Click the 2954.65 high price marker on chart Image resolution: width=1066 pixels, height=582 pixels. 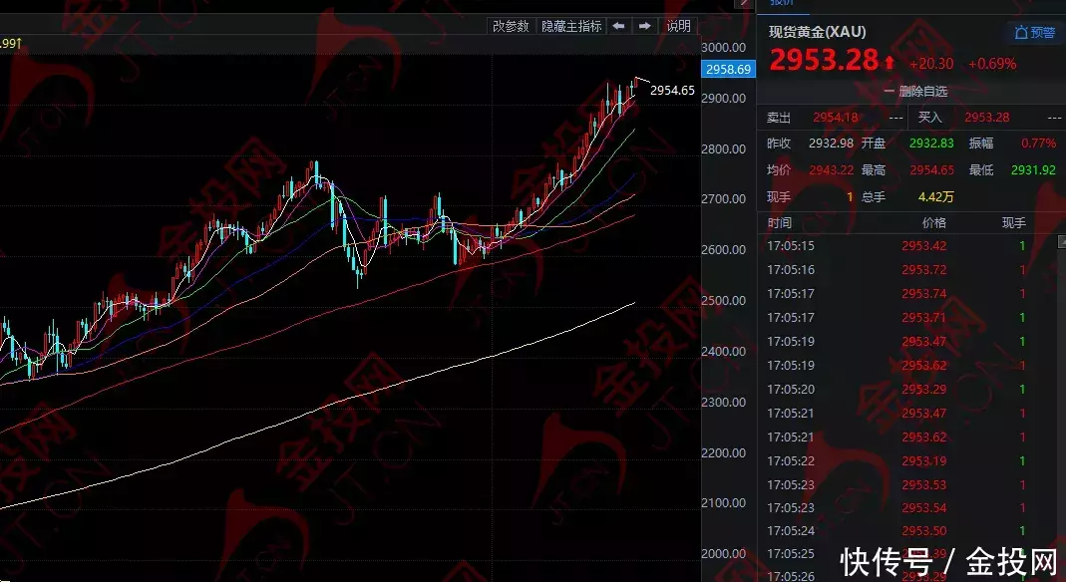pos(672,91)
